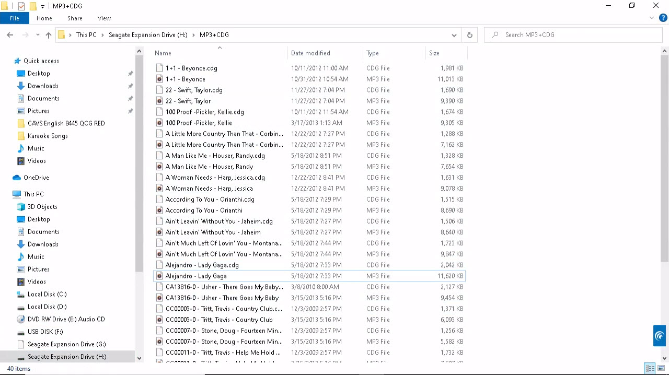
Task: Click DVD RW Drive (E:) Audio CD icon
Action: (21, 320)
